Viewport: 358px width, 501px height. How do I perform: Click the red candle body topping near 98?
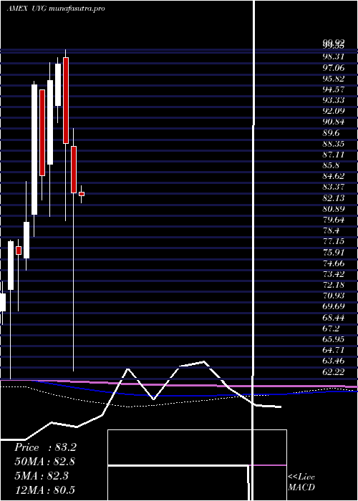(x=66, y=100)
